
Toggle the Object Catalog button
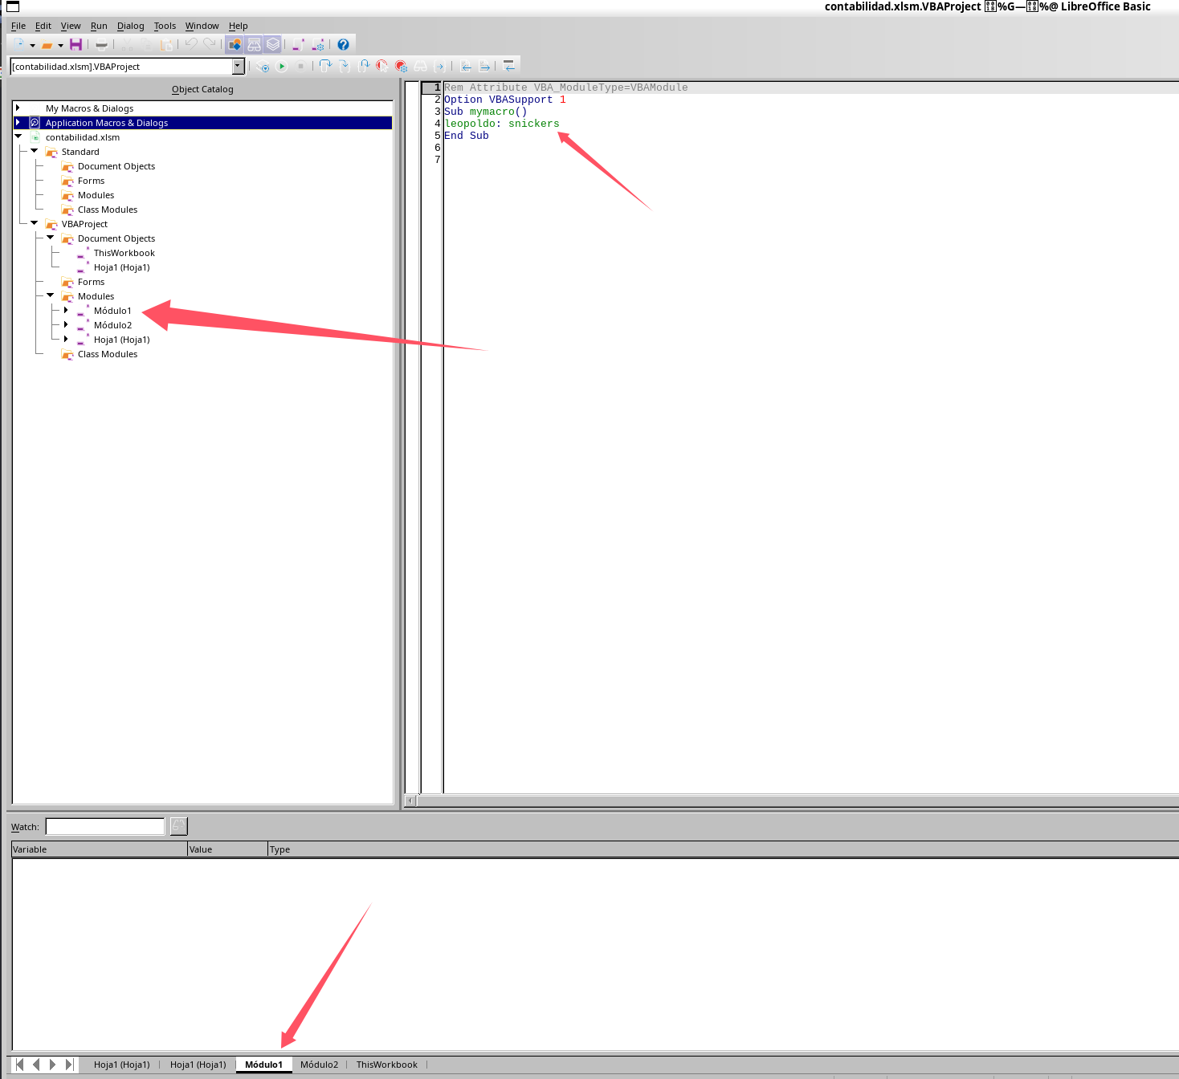pos(234,45)
